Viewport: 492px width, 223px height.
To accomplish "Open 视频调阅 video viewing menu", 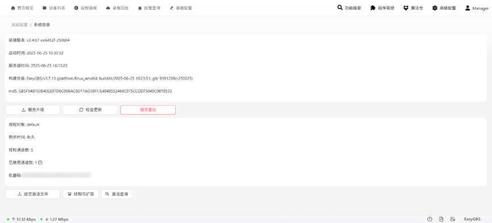I will pyautogui.click(x=85, y=8).
